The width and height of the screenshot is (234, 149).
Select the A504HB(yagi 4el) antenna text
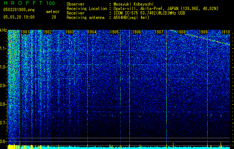[x=131, y=18]
